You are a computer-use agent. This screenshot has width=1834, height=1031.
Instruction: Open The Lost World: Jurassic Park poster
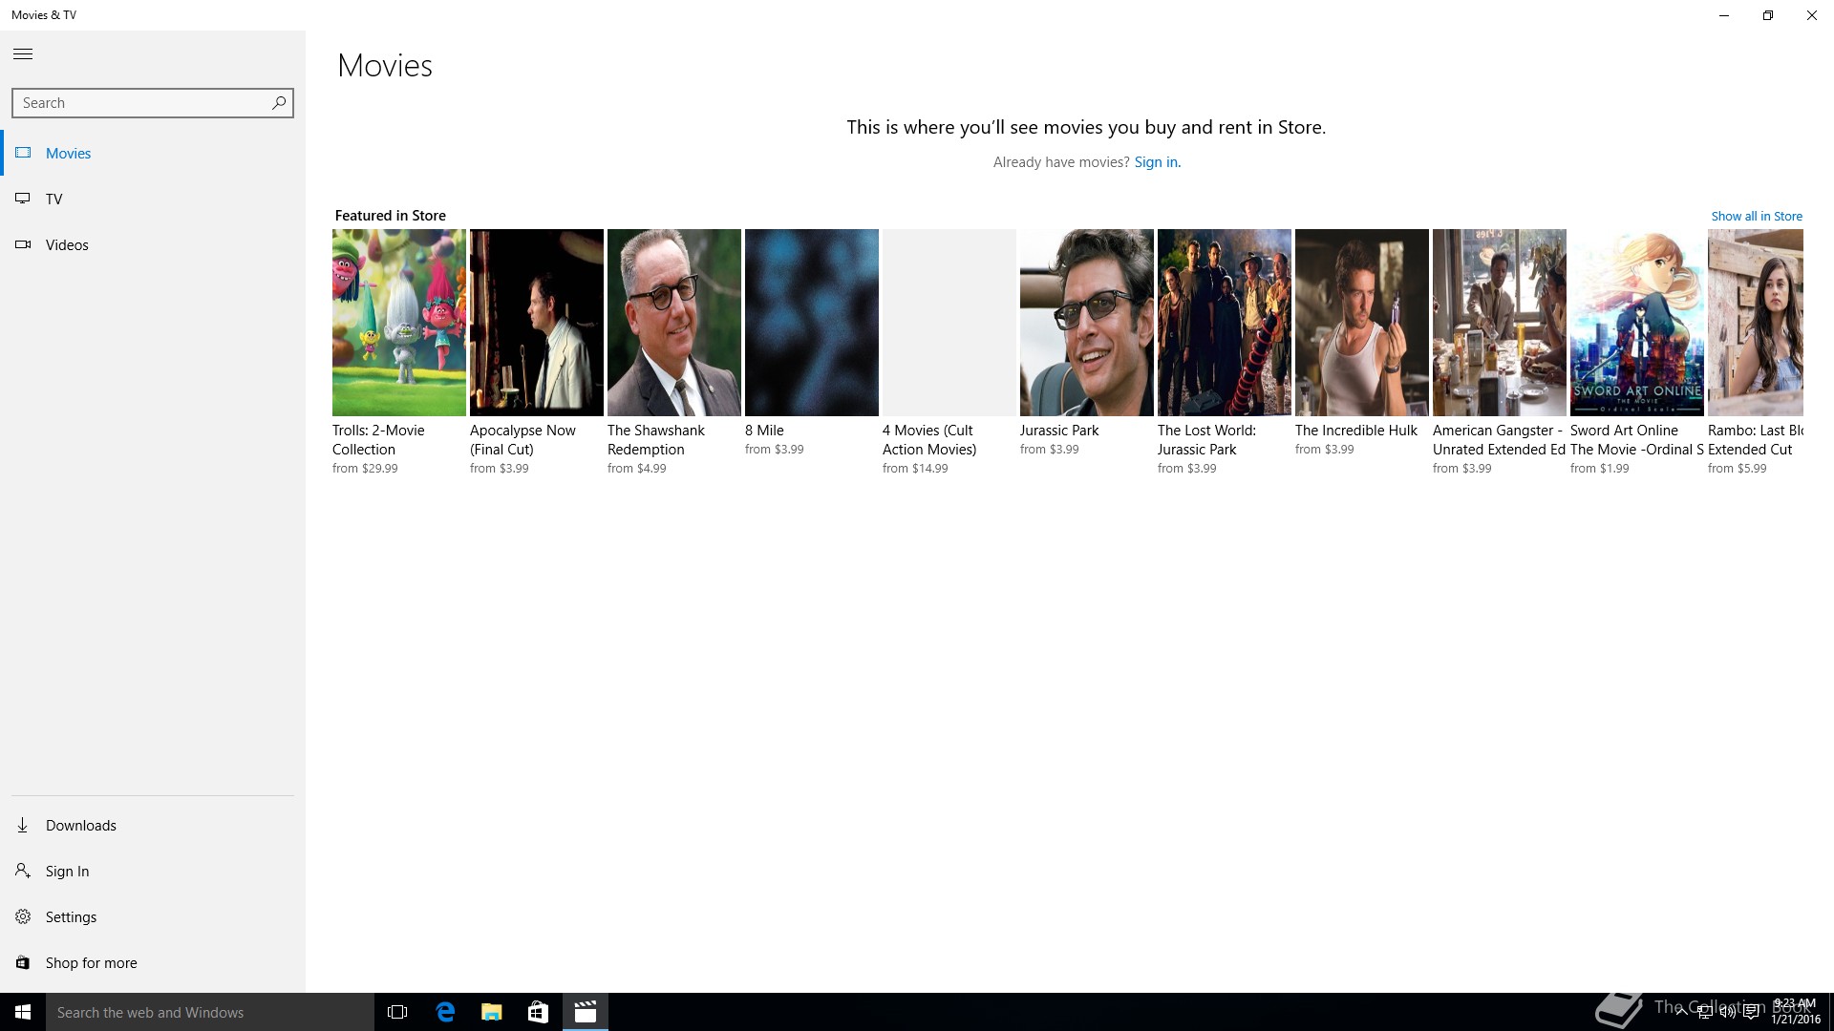(1225, 323)
